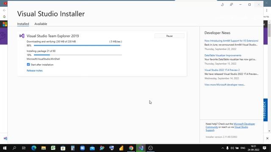Image resolution: width=271 pixels, height=152 pixels.
Task: Open Visual Studio Support link
Action: click(241, 127)
